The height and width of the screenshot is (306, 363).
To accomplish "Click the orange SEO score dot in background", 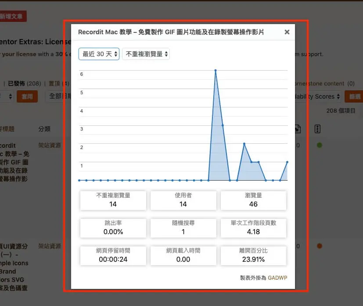I will [x=320, y=246].
